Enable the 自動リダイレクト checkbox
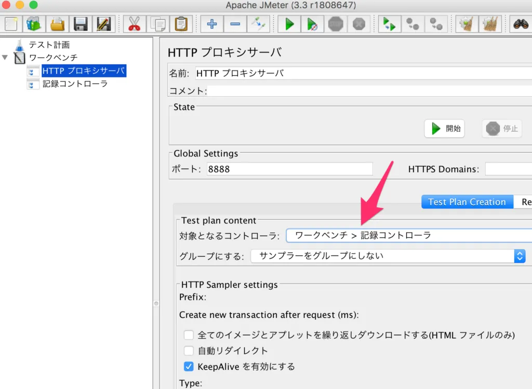Viewport: 532px width, 389px height. tap(188, 351)
